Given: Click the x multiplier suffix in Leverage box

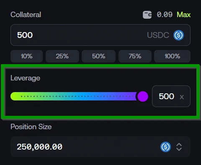Looking at the screenshot, I should coord(182,97).
